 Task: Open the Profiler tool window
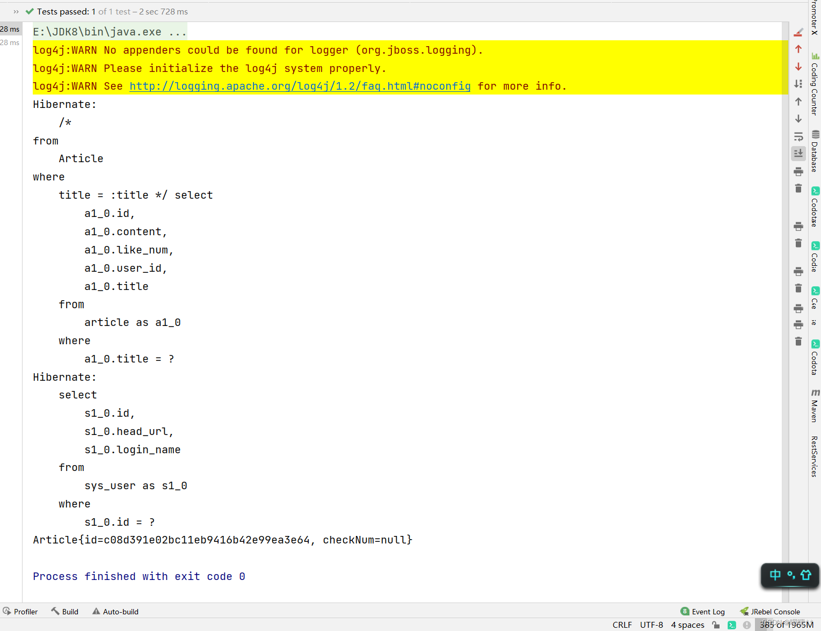coord(20,612)
